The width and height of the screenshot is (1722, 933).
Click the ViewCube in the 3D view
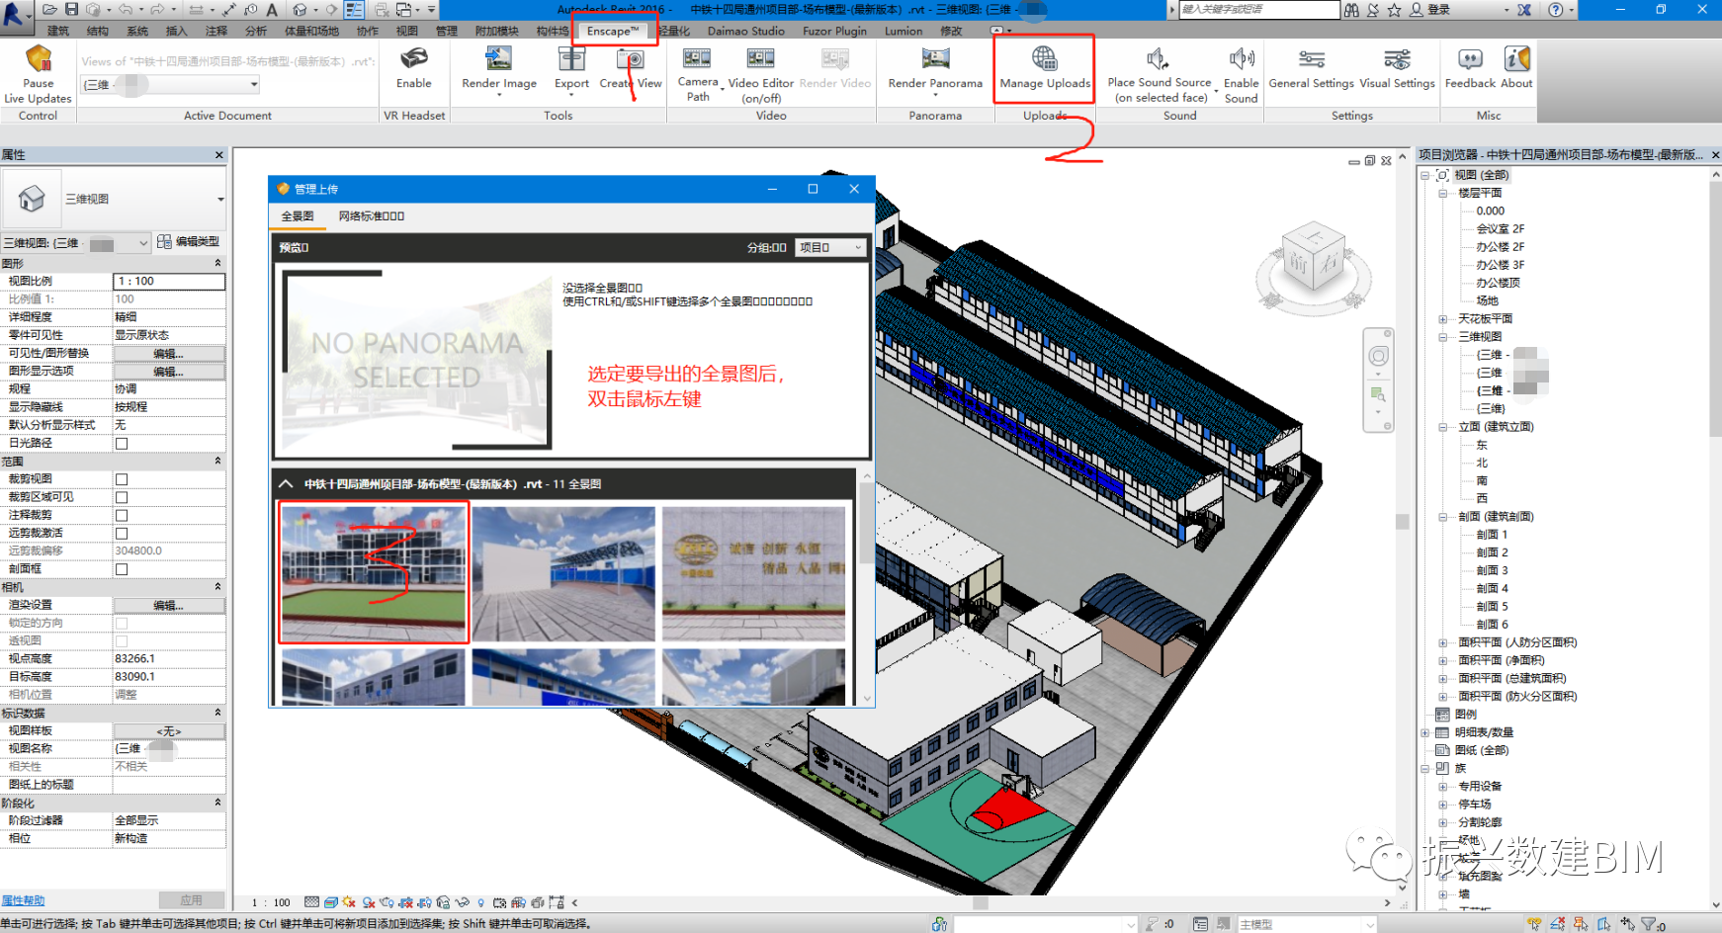pyautogui.click(x=1314, y=259)
